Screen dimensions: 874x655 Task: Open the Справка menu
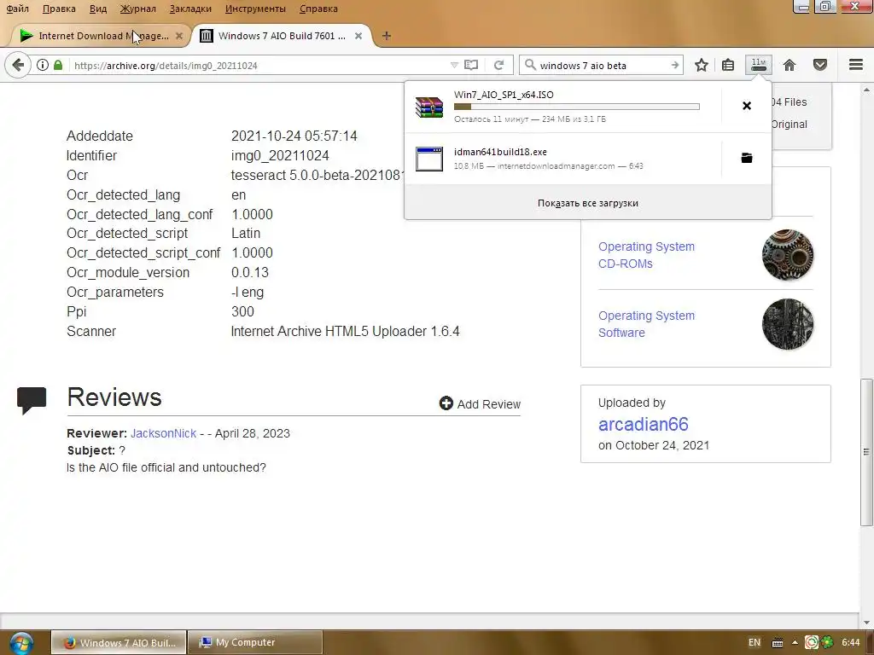[x=318, y=9]
